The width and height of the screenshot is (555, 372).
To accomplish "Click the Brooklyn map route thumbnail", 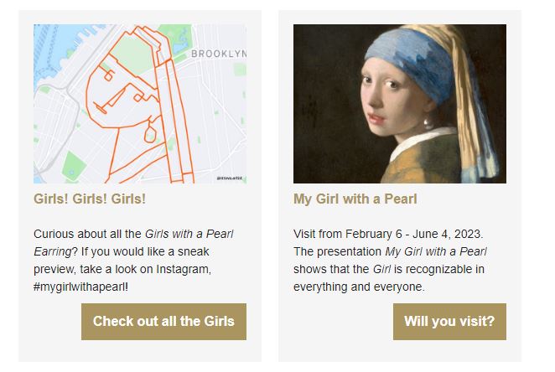I will pos(140,103).
